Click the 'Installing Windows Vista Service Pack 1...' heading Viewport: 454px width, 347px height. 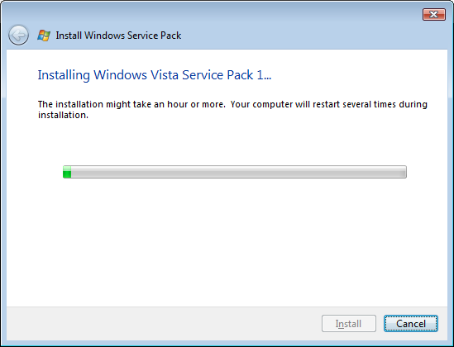[x=155, y=75]
